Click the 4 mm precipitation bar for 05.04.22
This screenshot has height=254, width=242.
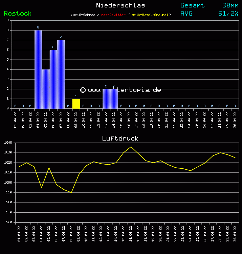(46, 89)
